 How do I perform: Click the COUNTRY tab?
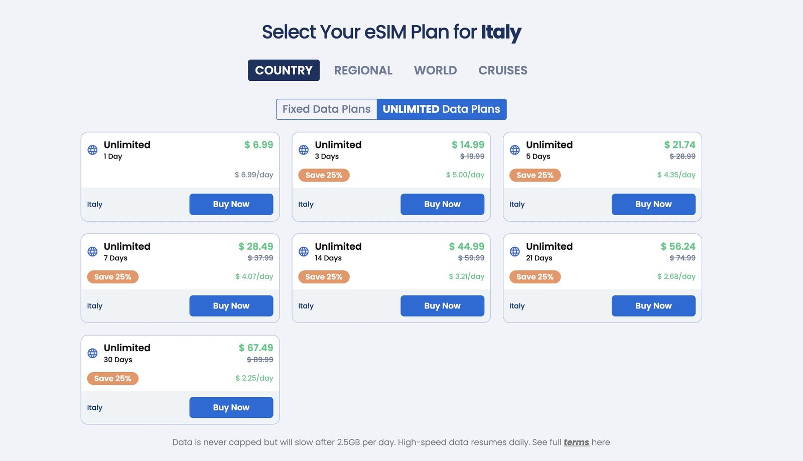click(x=283, y=70)
